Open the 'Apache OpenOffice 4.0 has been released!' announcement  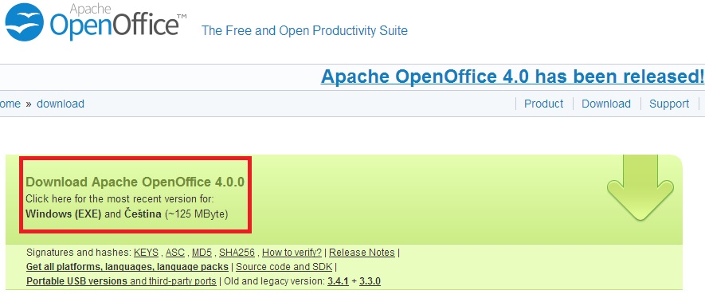pyautogui.click(x=512, y=76)
